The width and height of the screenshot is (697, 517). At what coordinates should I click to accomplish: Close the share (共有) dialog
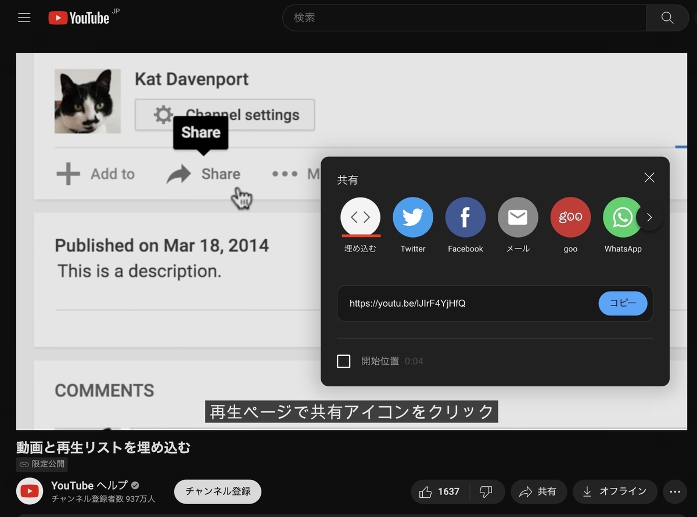649,178
